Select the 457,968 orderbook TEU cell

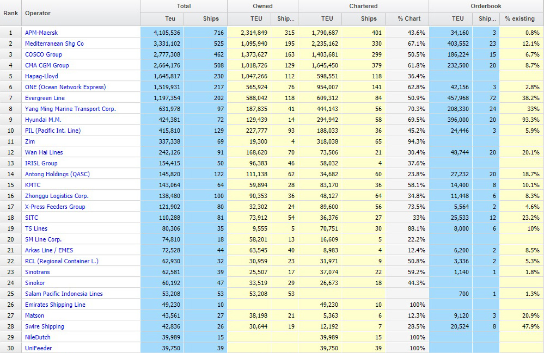tap(451, 98)
